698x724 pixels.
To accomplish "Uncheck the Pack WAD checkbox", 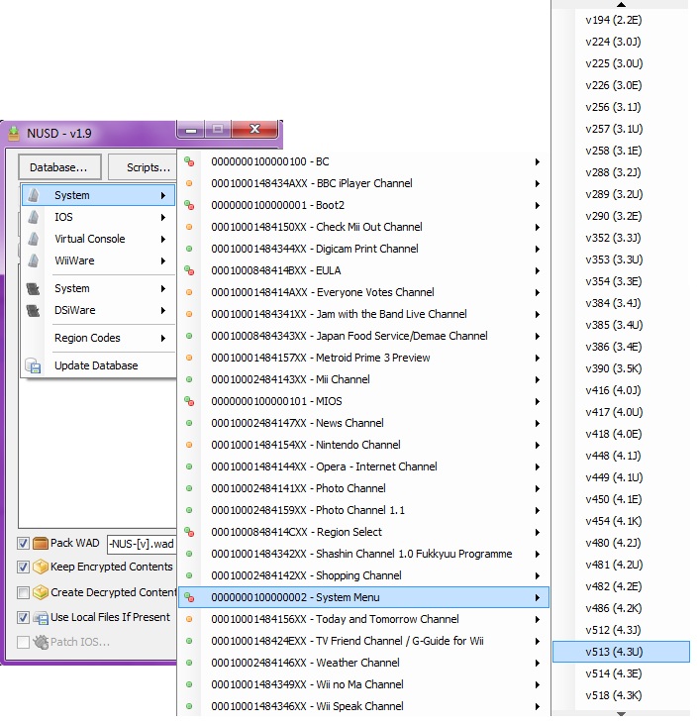I will tap(23, 544).
